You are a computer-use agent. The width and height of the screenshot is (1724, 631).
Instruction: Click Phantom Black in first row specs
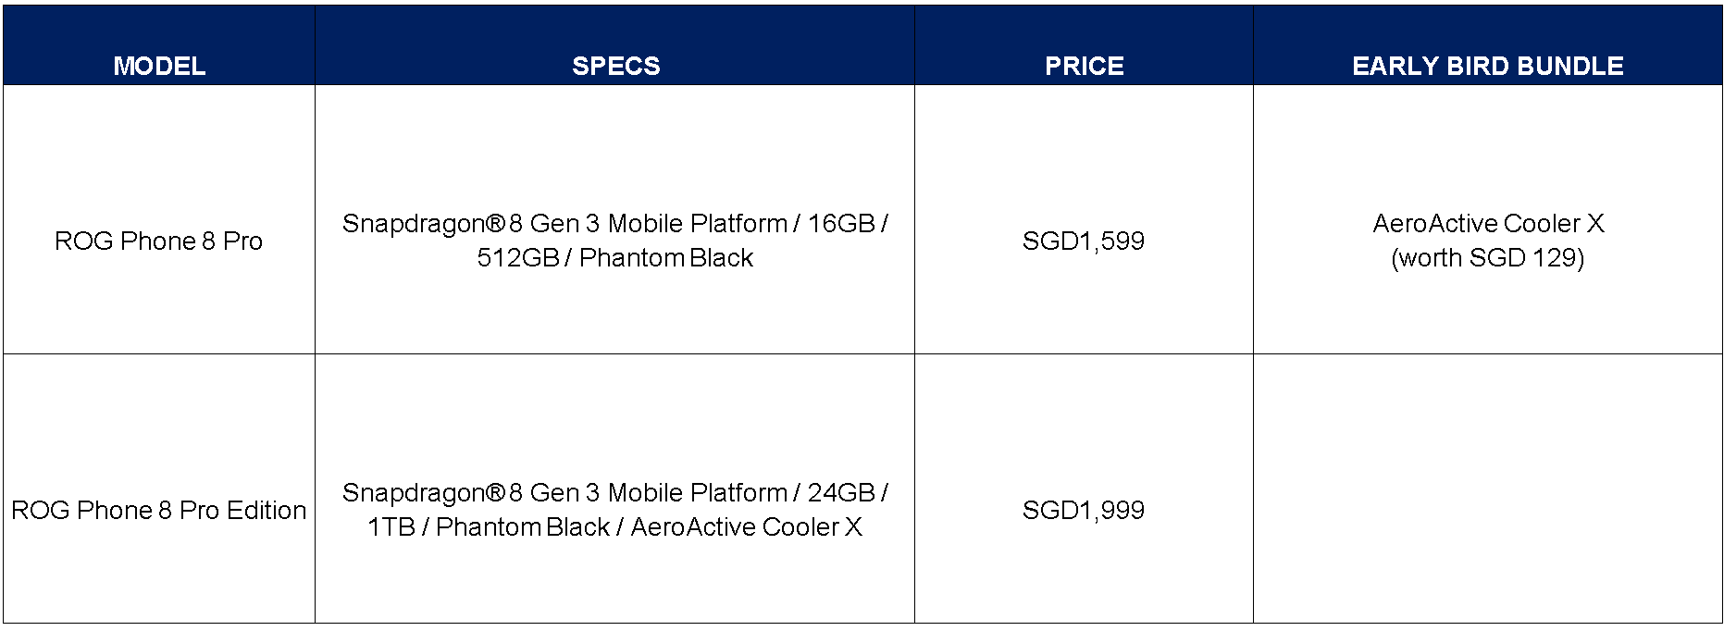(x=666, y=257)
